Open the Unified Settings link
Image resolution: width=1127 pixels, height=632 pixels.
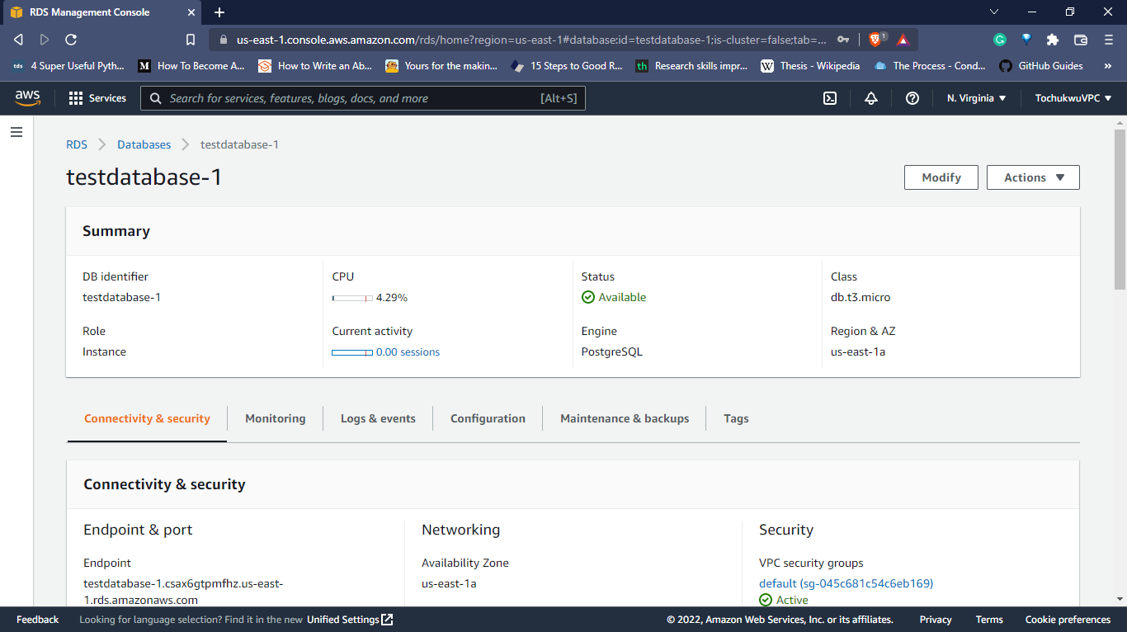pos(350,620)
